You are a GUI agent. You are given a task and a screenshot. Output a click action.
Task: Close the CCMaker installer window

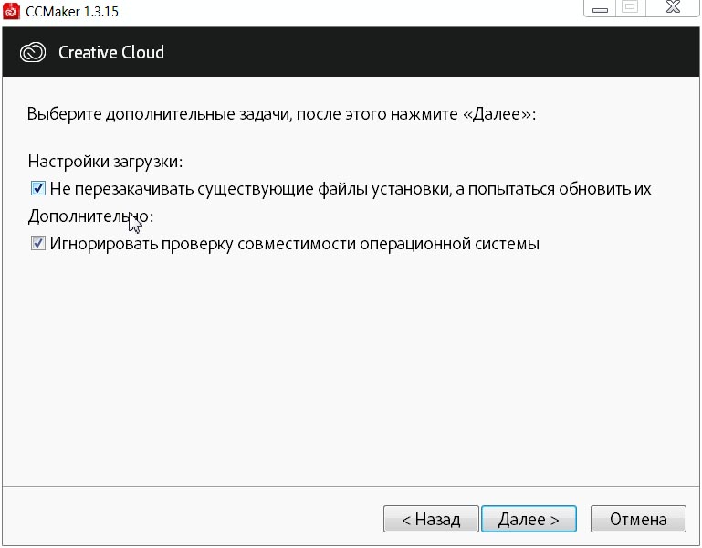pos(674,7)
